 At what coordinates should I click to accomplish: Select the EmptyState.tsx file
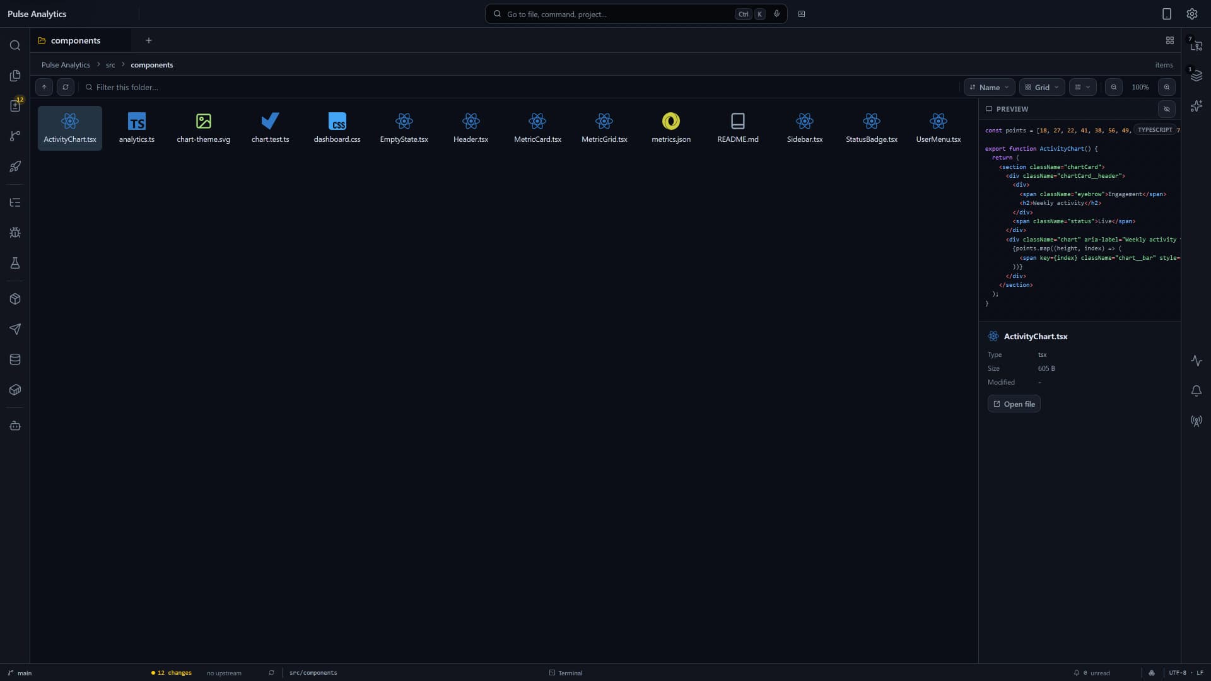coord(404,128)
